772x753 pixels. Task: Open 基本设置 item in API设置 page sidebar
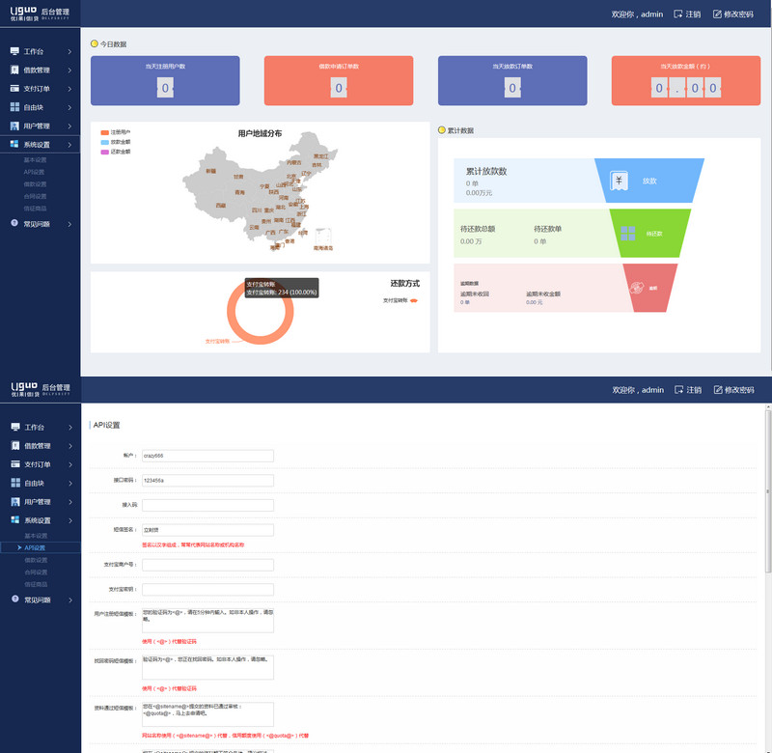[36, 536]
